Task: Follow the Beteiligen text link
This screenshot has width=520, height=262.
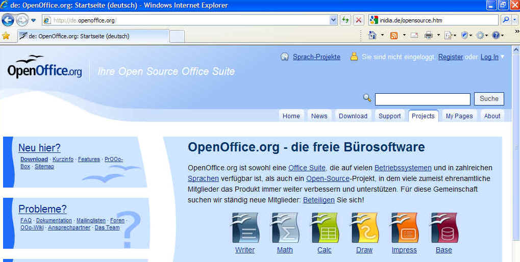Action: tap(319, 200)
